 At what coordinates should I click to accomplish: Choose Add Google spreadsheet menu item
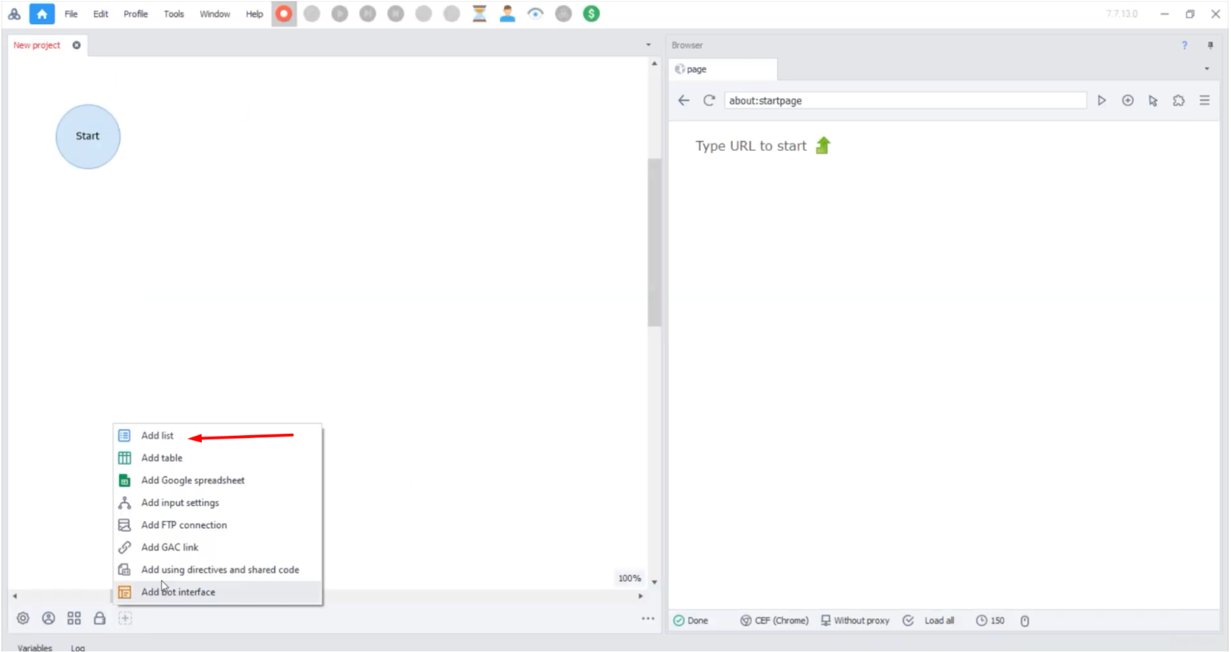pyautogui.click(x=193, y=480)
